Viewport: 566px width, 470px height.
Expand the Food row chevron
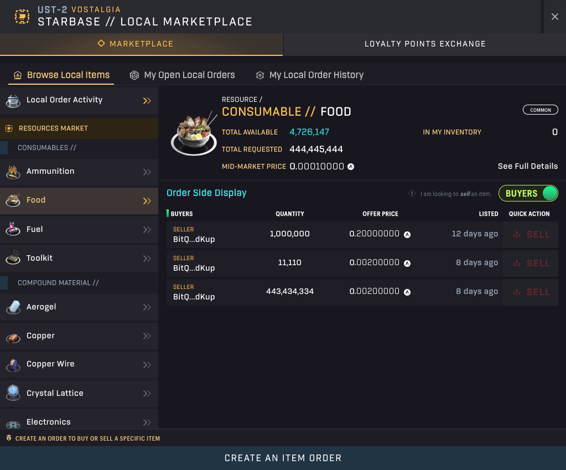click(147, 201)
